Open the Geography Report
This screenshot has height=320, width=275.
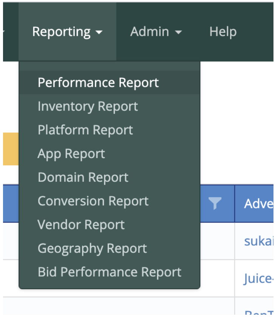[92, 249]
